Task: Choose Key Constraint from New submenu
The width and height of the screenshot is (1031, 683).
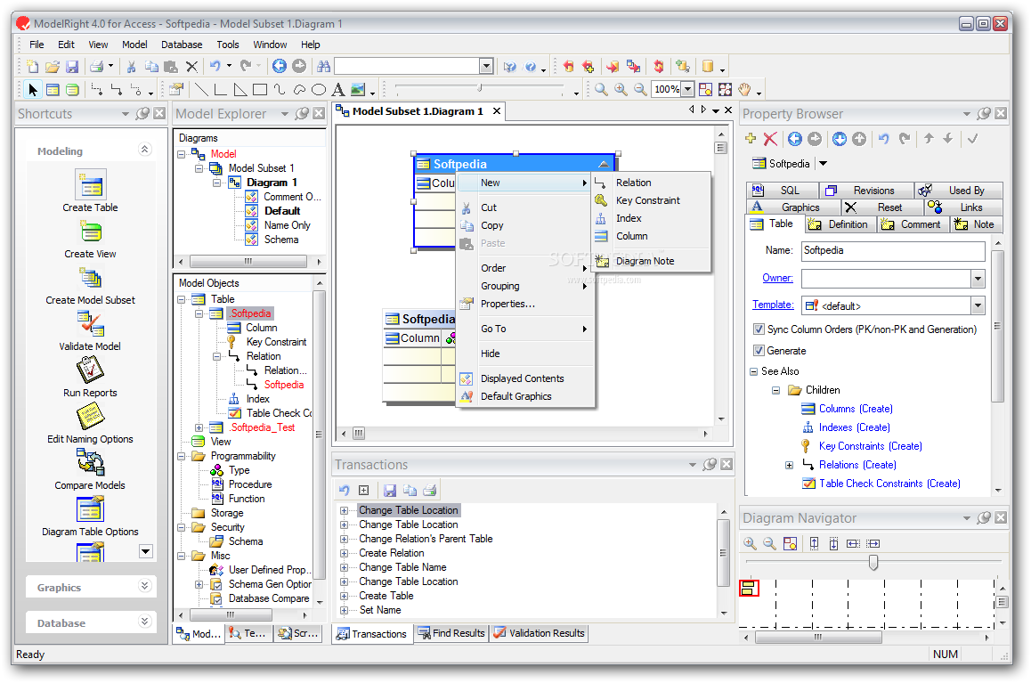Action: (x=647, y=200)
